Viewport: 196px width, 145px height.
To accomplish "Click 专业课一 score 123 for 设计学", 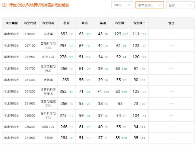I will [118, 34].
